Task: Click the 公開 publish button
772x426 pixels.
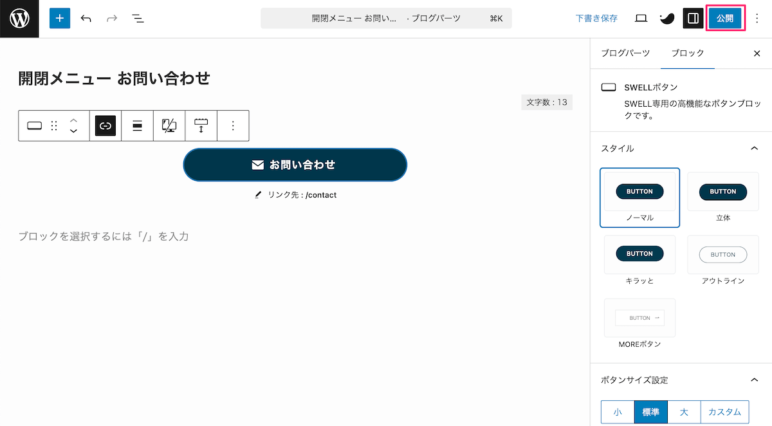Action: coord(725,19)
